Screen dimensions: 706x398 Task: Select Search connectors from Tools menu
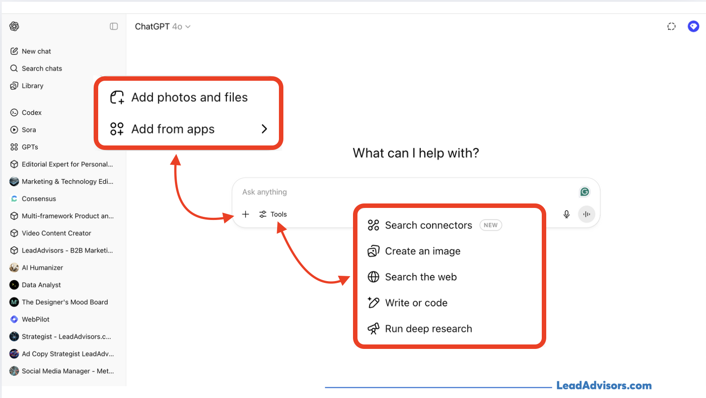click(435, 225)
